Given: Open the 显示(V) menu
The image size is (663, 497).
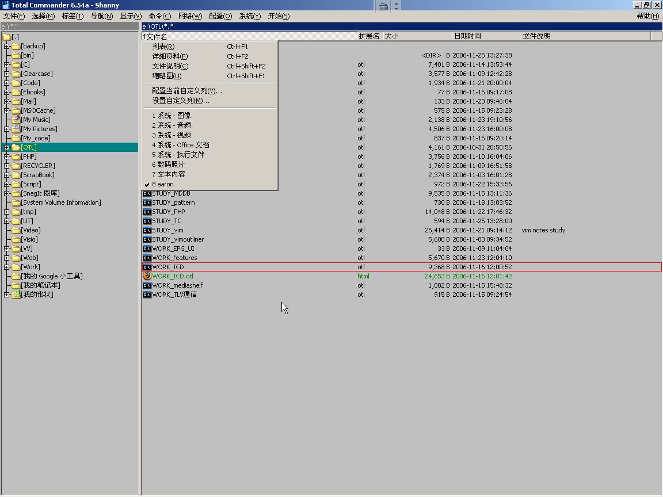Looking at the screenshot, I should pos(131,16).
